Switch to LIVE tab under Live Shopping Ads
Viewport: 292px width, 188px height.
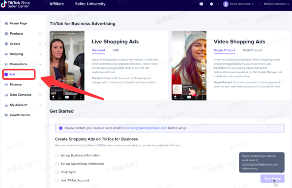click(115, 50)
